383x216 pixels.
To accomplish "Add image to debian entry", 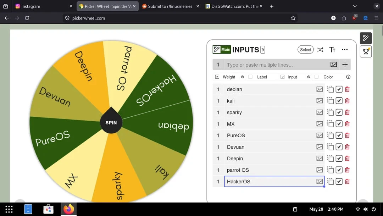I will pyautogui.click(x=320, y=89).
